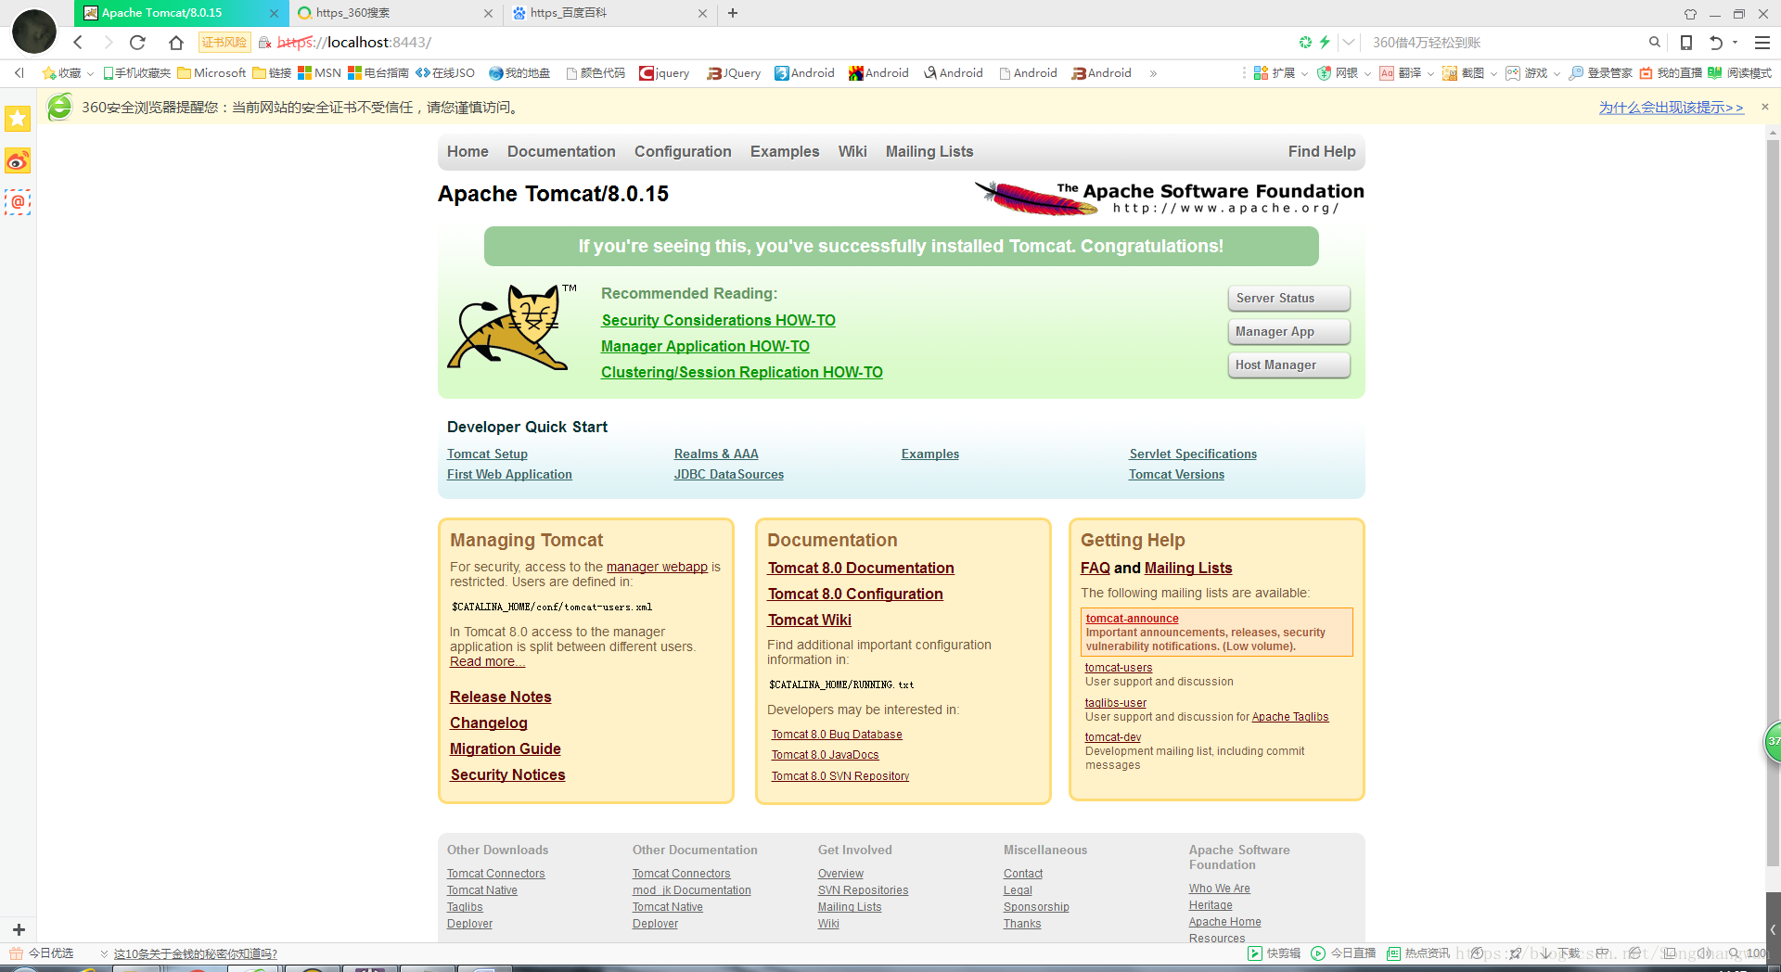Click the certificate risk warning badge
The height and width of the screenshot is (972, 1781).
pos(224,42)
